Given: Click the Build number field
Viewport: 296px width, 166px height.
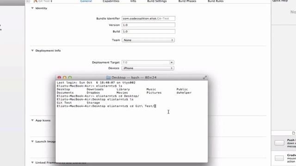Looking at the screenshot, I should tap(148, 31).
